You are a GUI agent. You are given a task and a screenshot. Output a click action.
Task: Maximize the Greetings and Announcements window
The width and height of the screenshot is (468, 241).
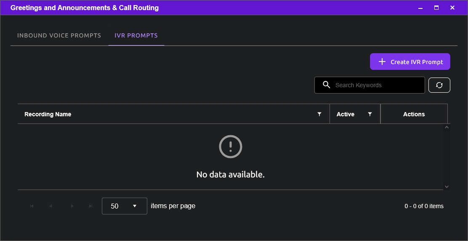click(436, 8)
